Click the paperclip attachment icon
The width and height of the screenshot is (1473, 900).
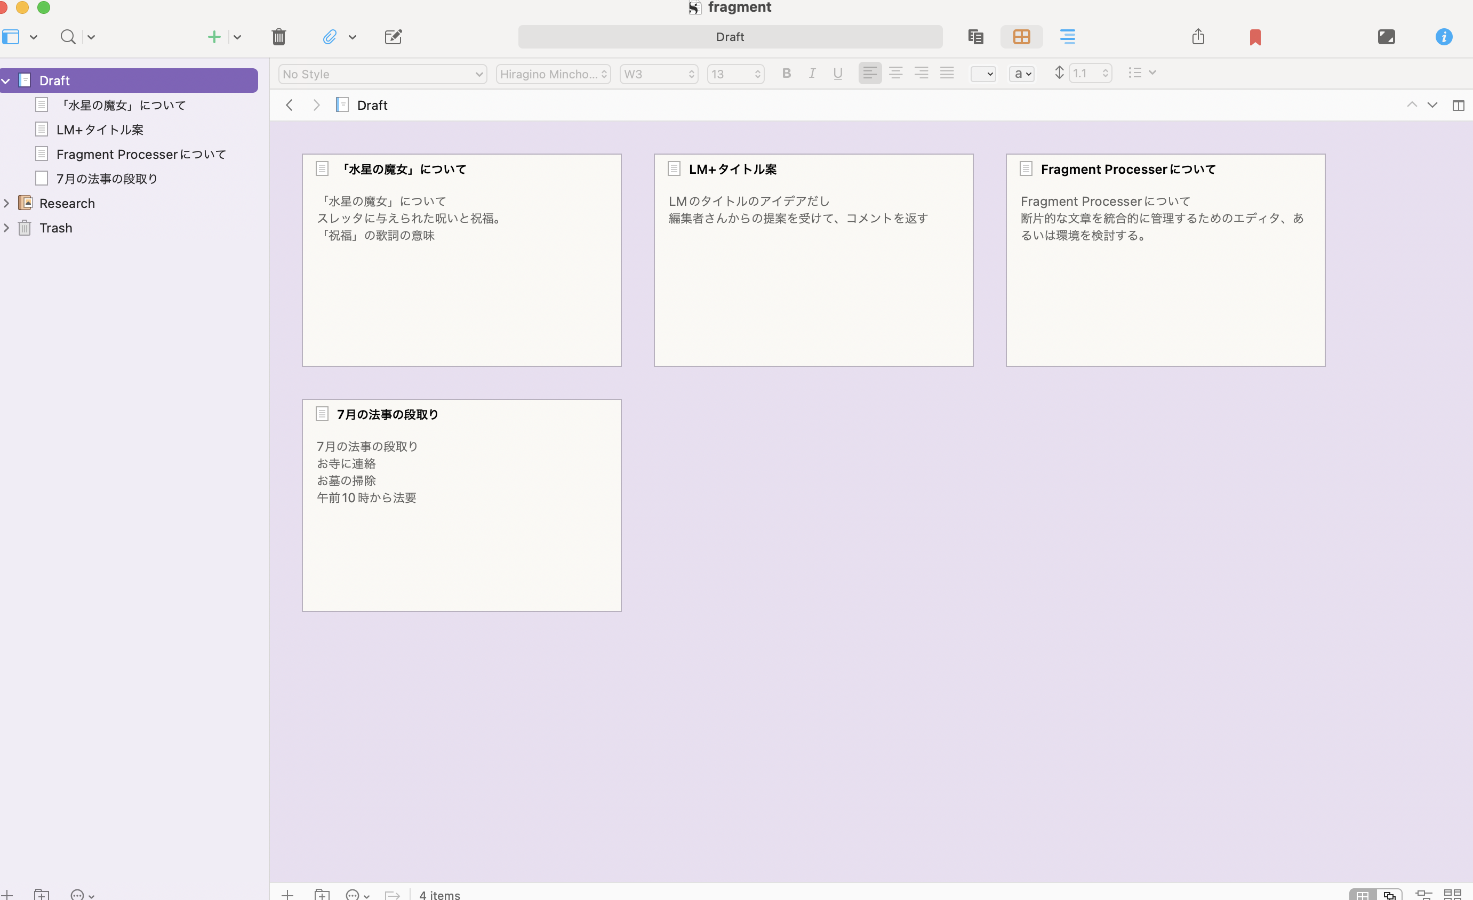(330, 37)
